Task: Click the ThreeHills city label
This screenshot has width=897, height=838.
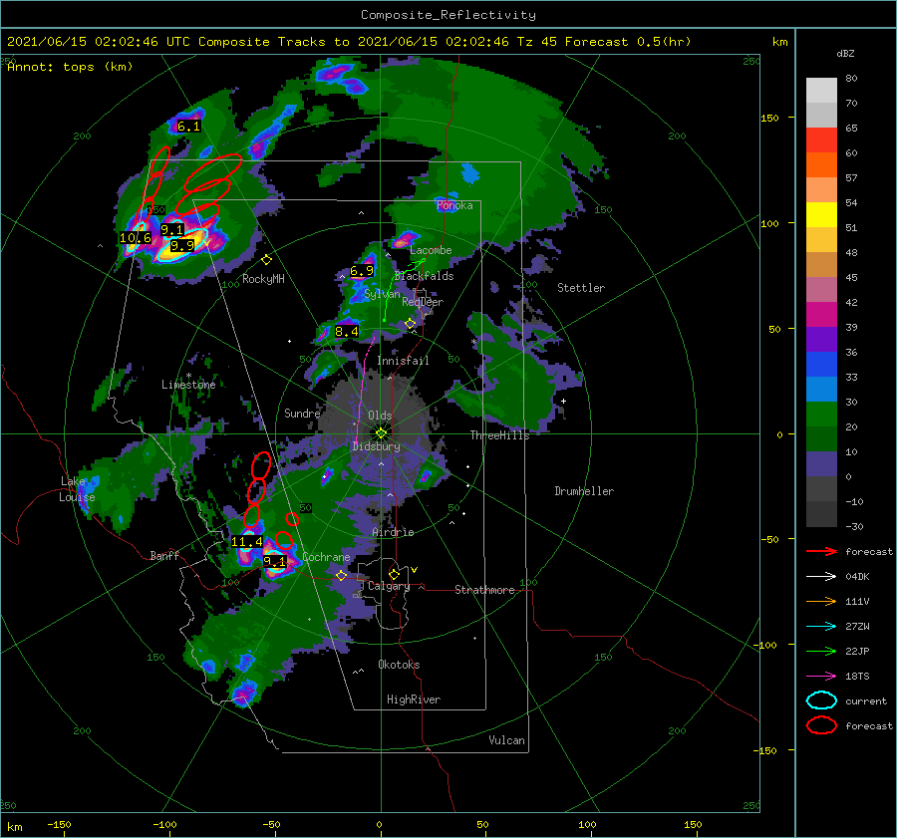Action: (500, 435)
